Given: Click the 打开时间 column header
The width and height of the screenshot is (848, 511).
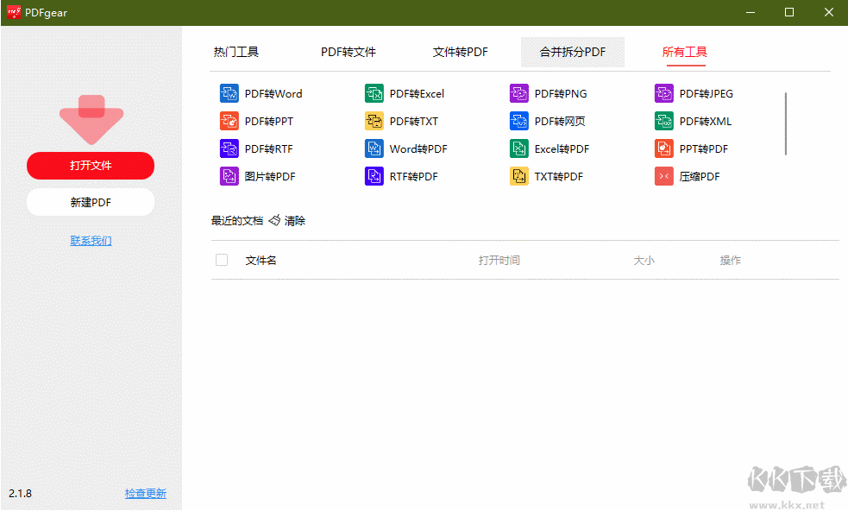Looking at the screenshot, I should 499,261.
